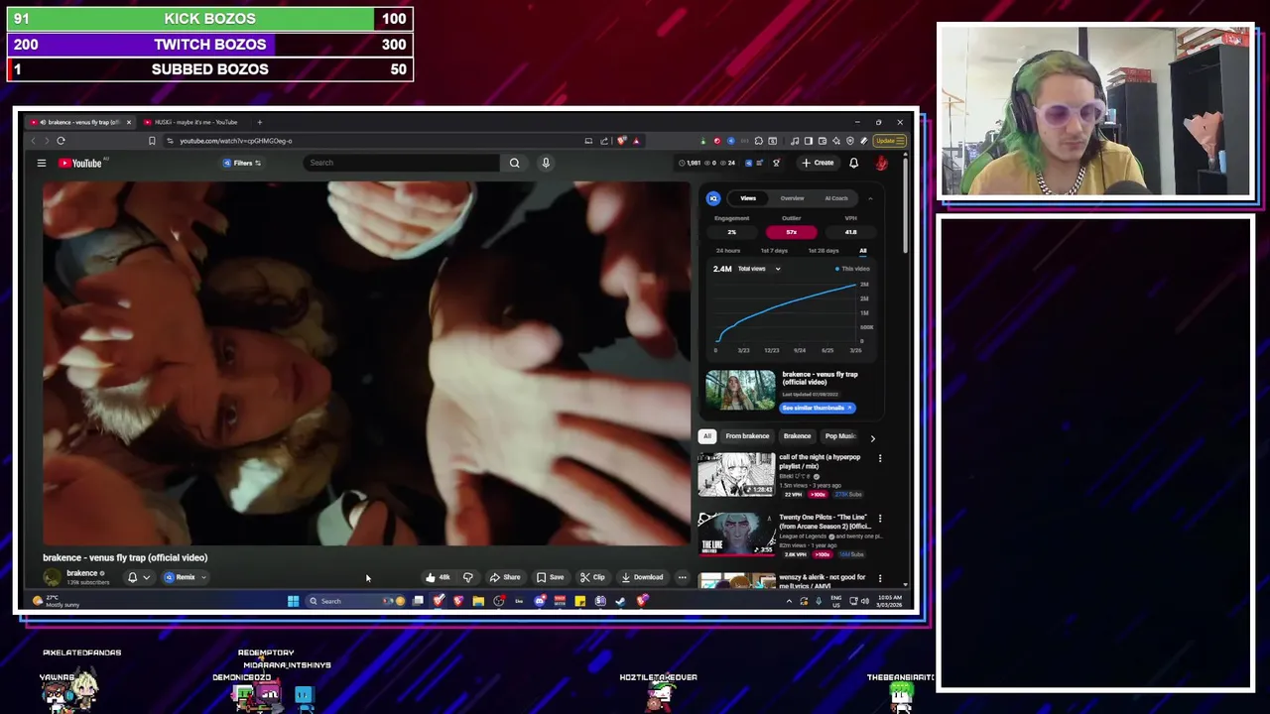
Task: Select the All filter chip
Action: pos(706,436)
